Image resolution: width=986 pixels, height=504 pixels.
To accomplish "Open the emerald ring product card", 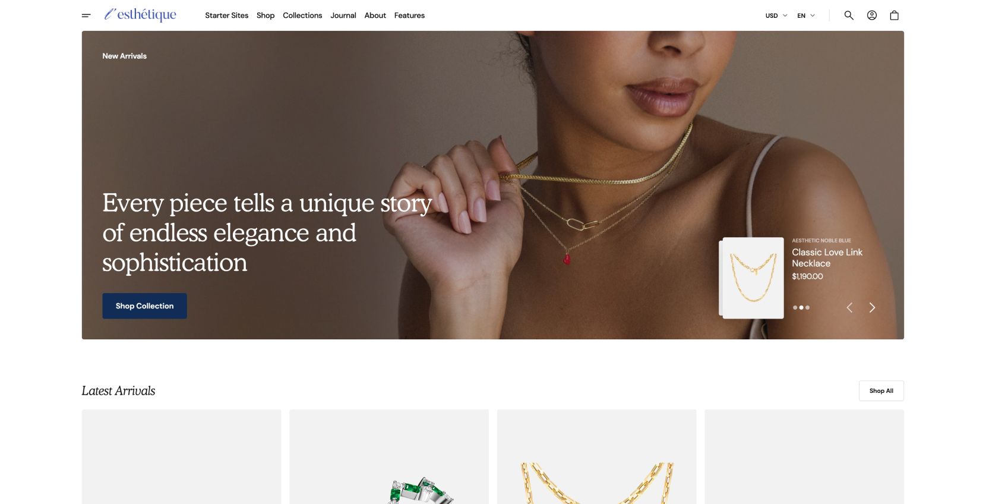I will pos(389,456).
